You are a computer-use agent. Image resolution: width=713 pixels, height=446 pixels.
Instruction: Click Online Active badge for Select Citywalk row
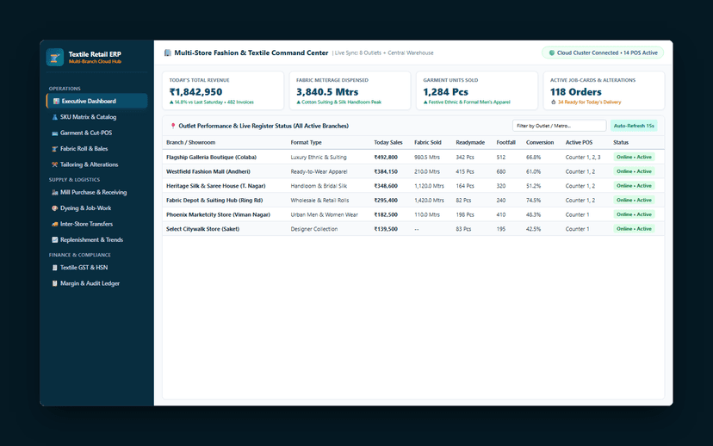(634, 229)
